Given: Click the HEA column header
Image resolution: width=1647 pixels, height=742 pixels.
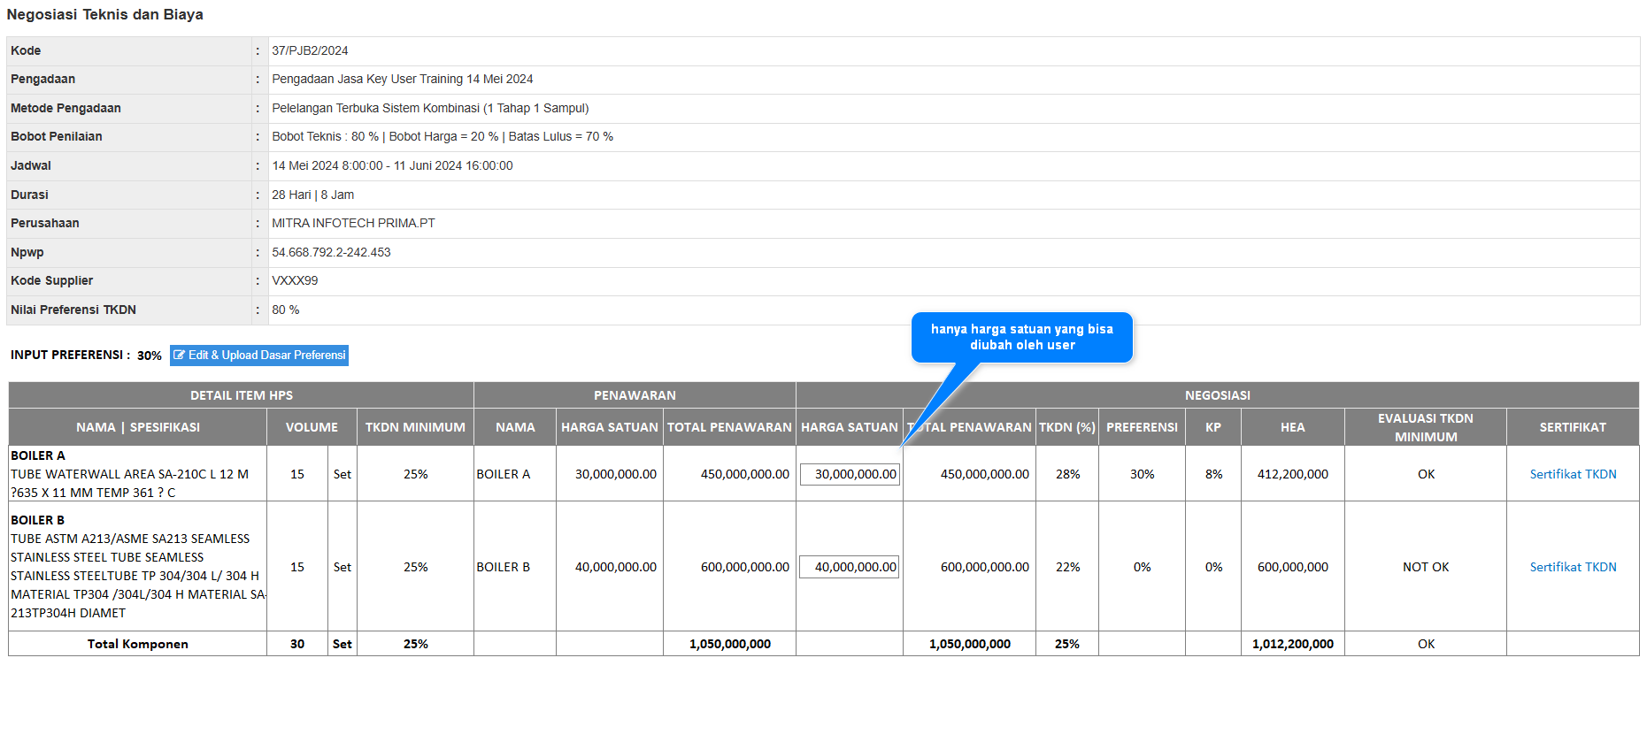Looking at the screenshot, I should click(1293, 427).
